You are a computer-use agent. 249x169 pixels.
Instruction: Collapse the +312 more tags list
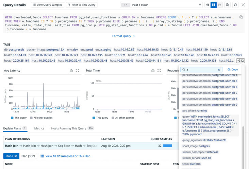tap(240, 61)
